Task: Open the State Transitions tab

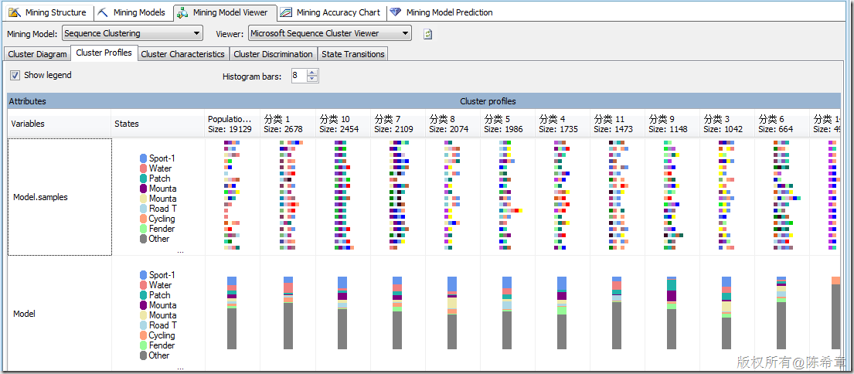Action: (x=353, y=54)
